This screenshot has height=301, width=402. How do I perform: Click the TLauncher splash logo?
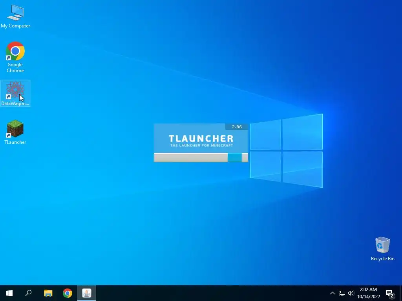coord(201,141)
